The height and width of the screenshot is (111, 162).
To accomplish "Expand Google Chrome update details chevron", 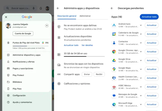I will coord(141,52).
